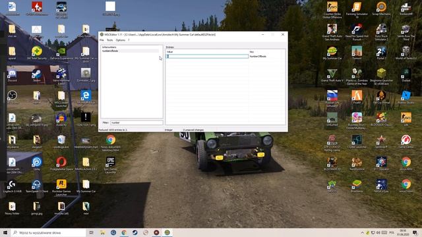The width and height of the screenshot is (422, 237).
Task: Open Logitech G HUB shortcut
Action: [x=12, y=186]
